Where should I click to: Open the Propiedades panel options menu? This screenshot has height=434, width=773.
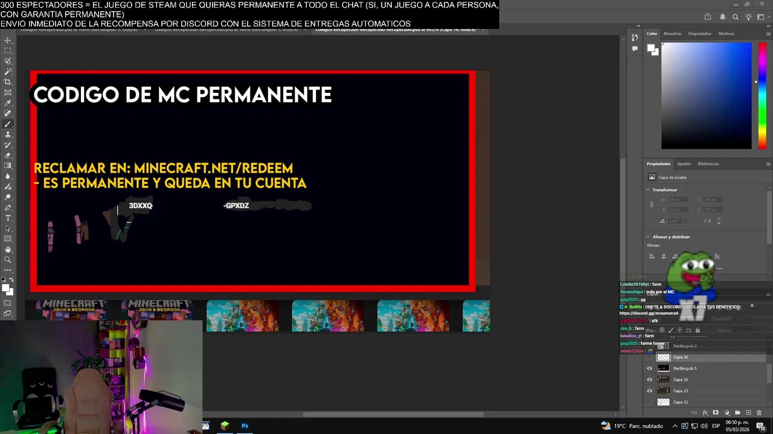(x=768, y=164)
